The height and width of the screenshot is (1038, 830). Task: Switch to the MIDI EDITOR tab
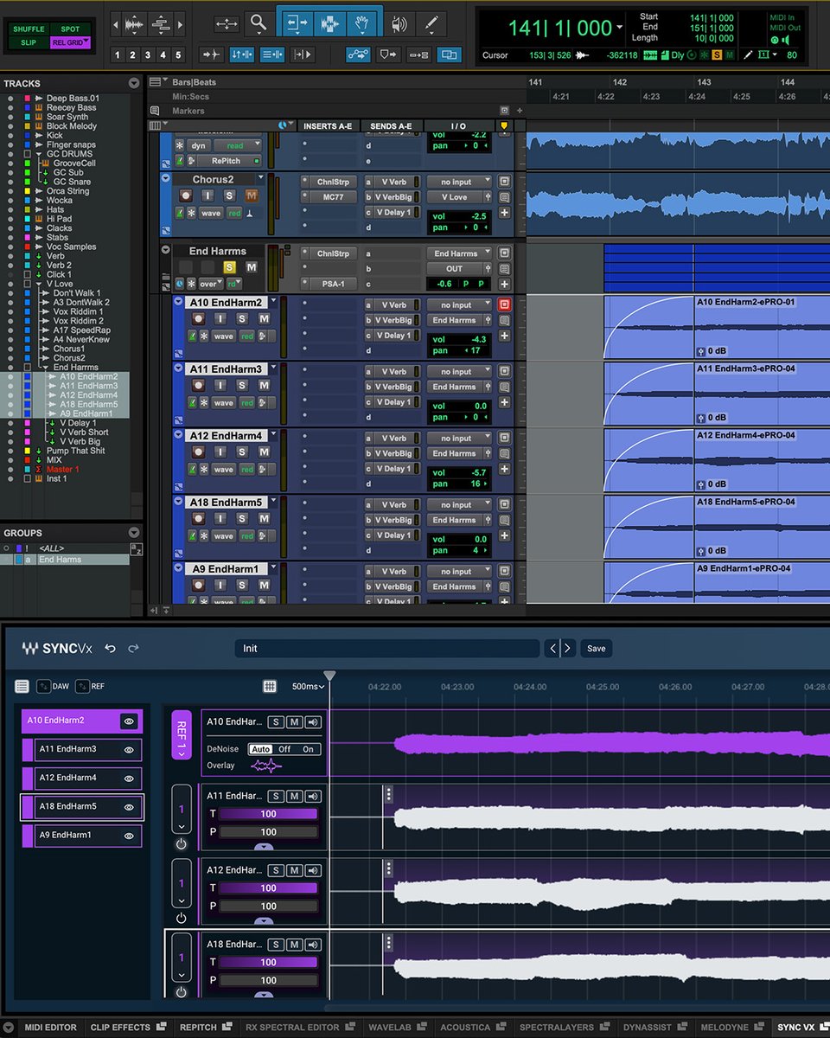(x=51, y=1028)
